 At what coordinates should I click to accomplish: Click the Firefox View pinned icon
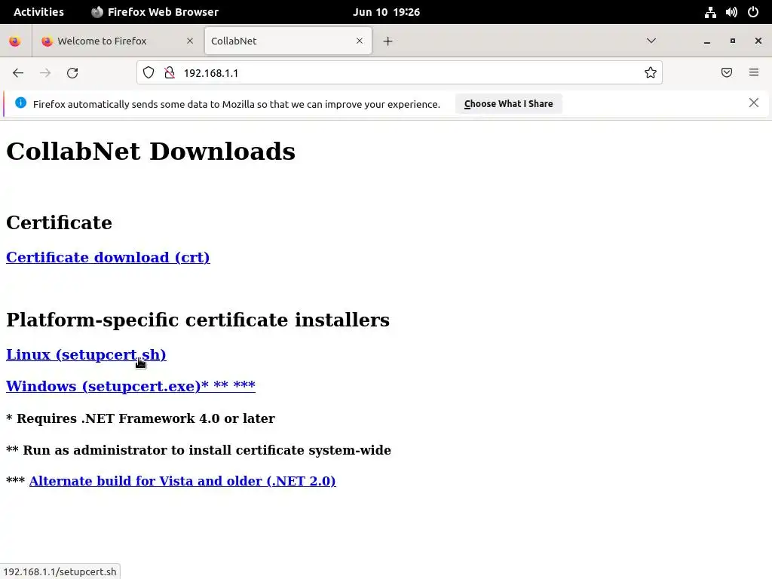click(x=15, y=41)
